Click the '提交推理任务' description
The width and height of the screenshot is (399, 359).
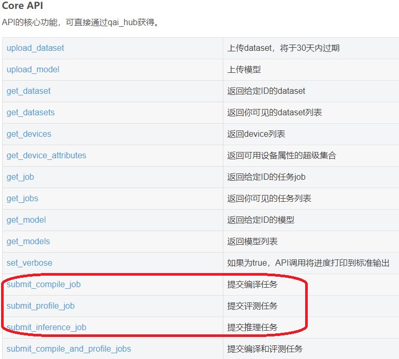pos(252,328)
